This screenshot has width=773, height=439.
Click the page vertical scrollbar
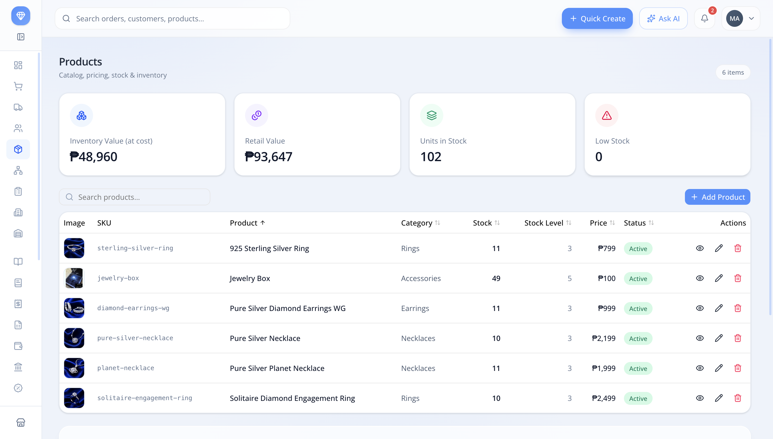pos(770,177)
